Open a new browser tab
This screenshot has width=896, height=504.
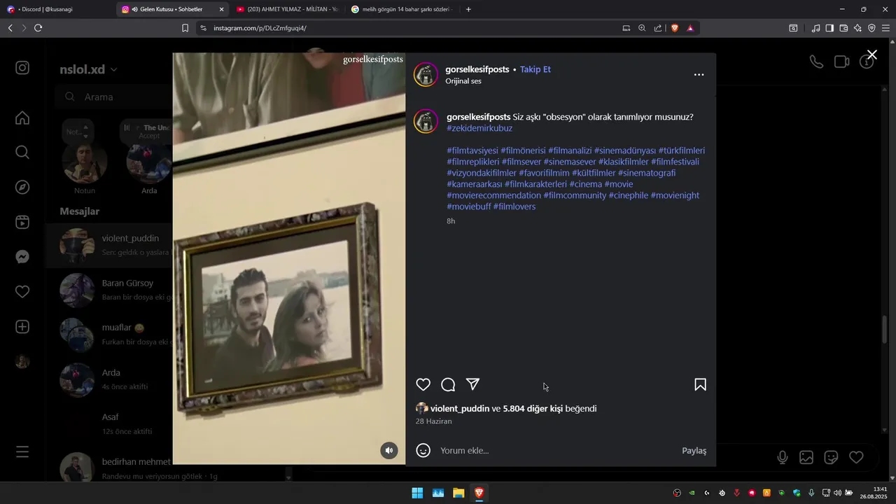click(468, 9)
